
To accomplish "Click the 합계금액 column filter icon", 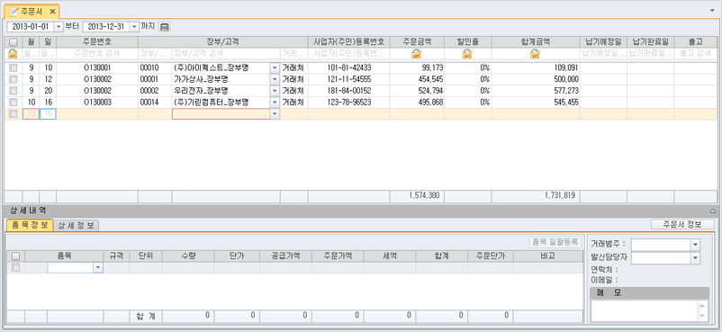I will (x=535, y=54).
